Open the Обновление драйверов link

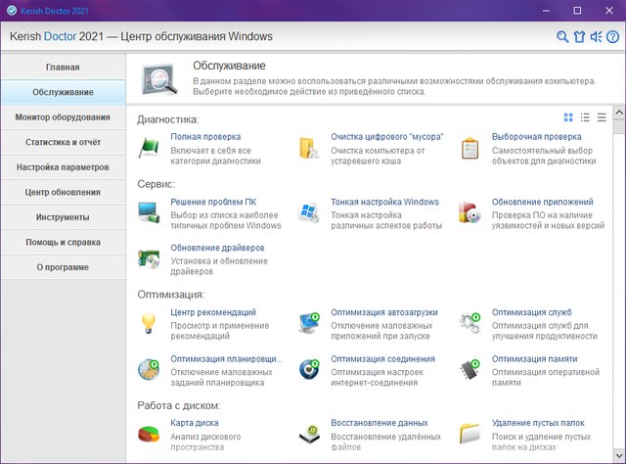(x=217, y=248)
